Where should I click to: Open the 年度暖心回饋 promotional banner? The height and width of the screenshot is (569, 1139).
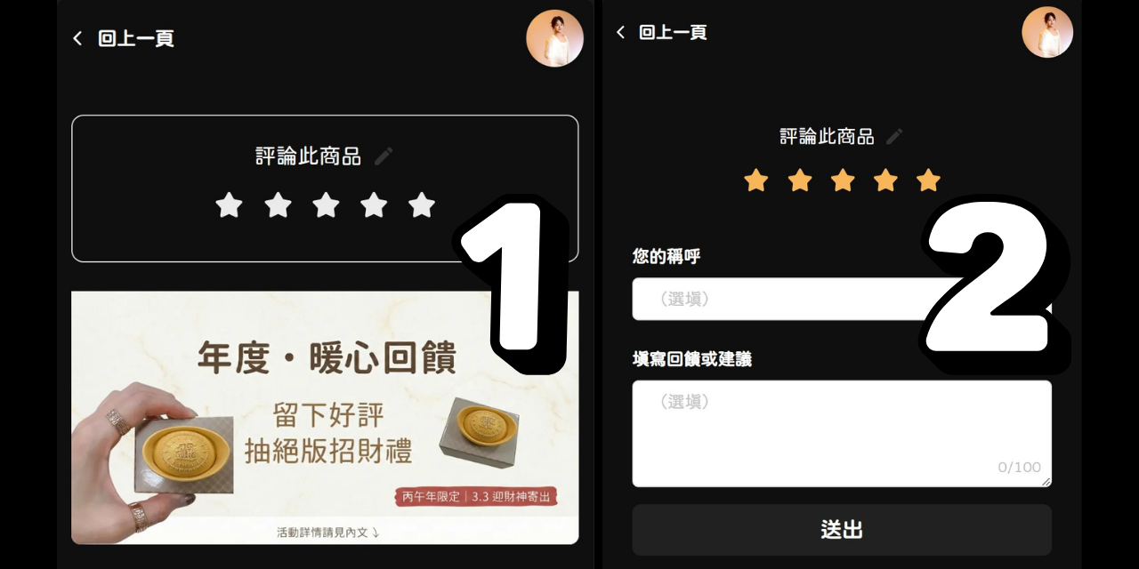point(325,418)
